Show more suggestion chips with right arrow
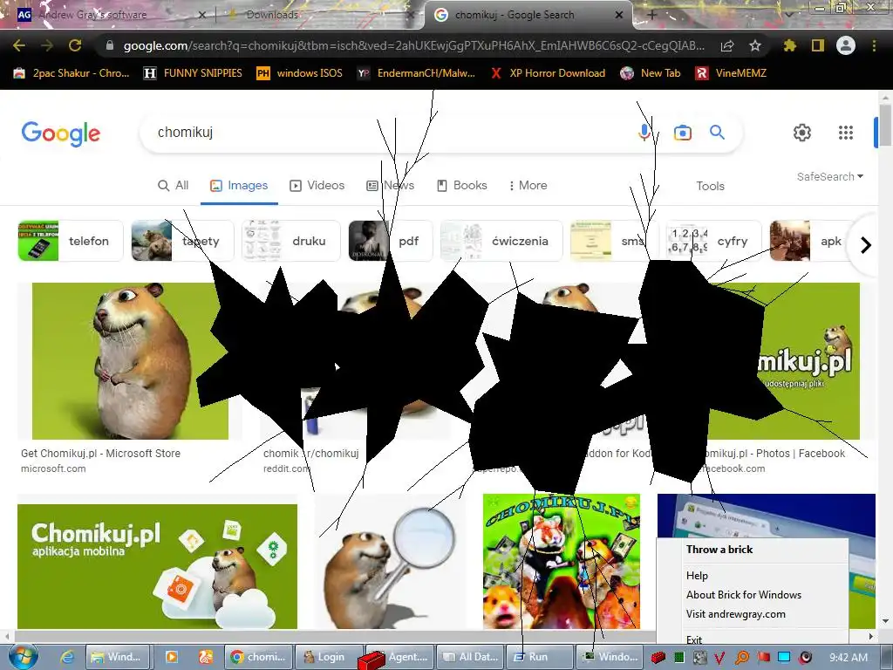This screenshot has height=670, width=893. (x=866, y=245)
